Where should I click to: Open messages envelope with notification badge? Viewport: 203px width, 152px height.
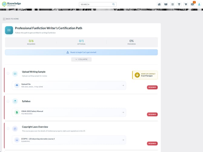192,4
